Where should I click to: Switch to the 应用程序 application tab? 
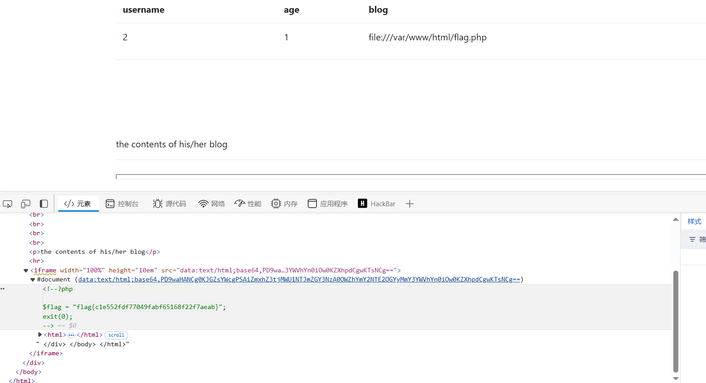[x=328, y=204]
